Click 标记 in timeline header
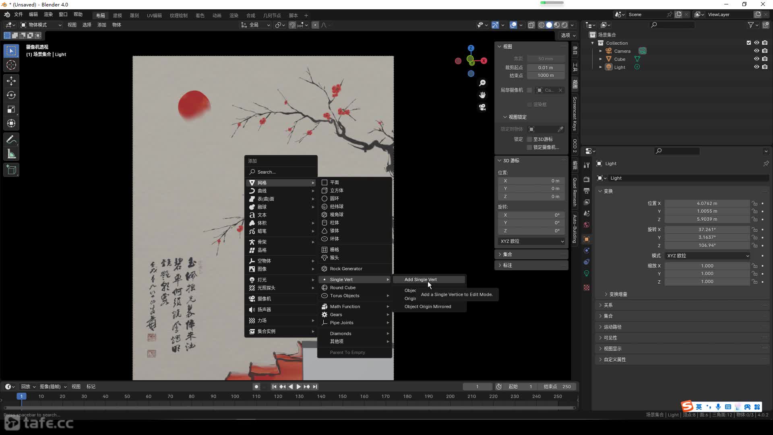The width and height of the screenshot is (773, 435). coord(91,387)
